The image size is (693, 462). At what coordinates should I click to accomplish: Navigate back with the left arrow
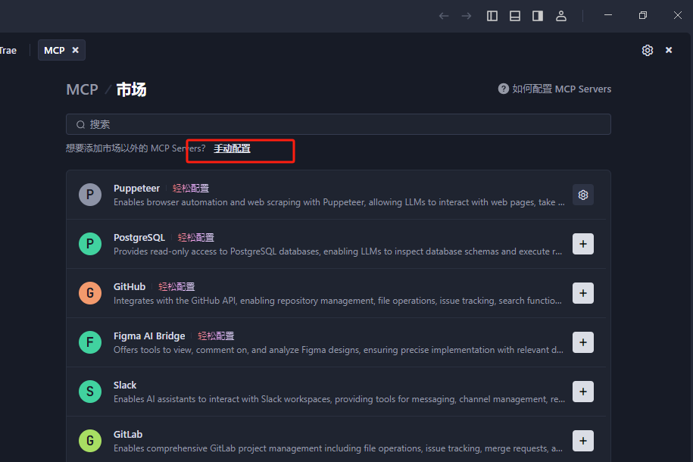click(444, 16)
